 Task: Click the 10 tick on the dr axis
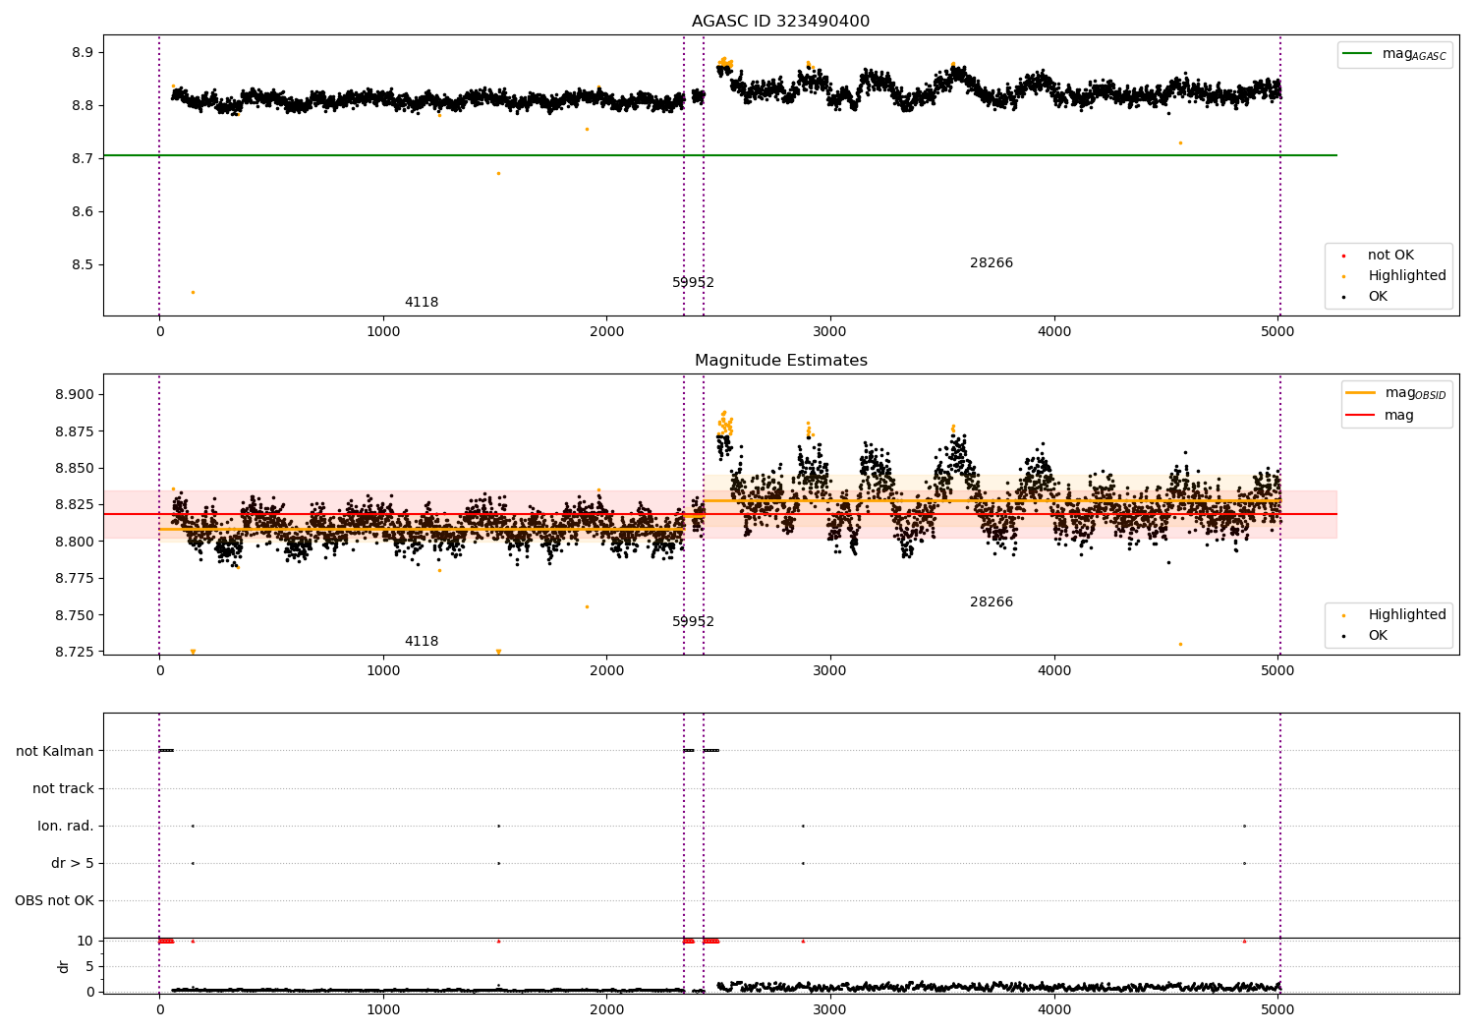[x=85, y=941]
